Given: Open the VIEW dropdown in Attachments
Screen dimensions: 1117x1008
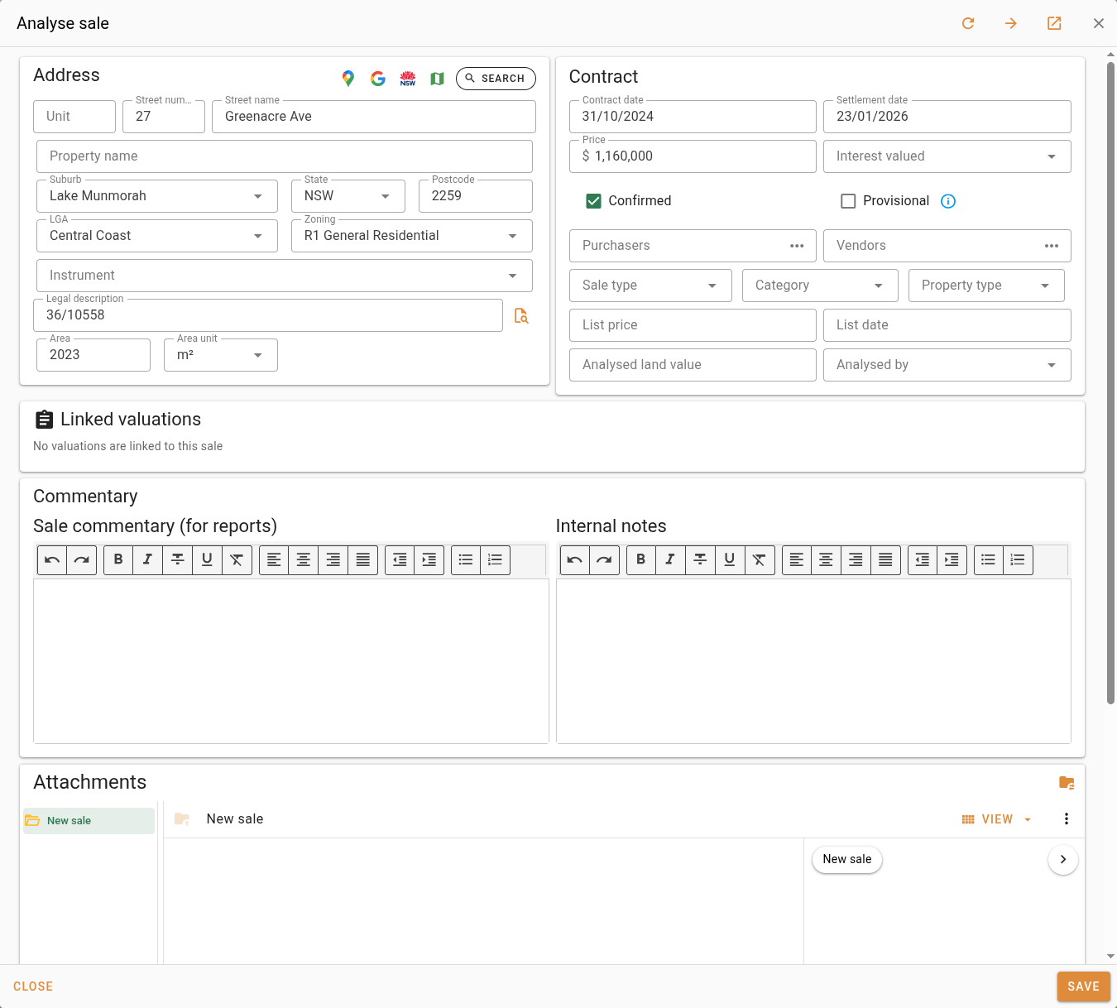Looking at the screenshot, I should [997, 819].
